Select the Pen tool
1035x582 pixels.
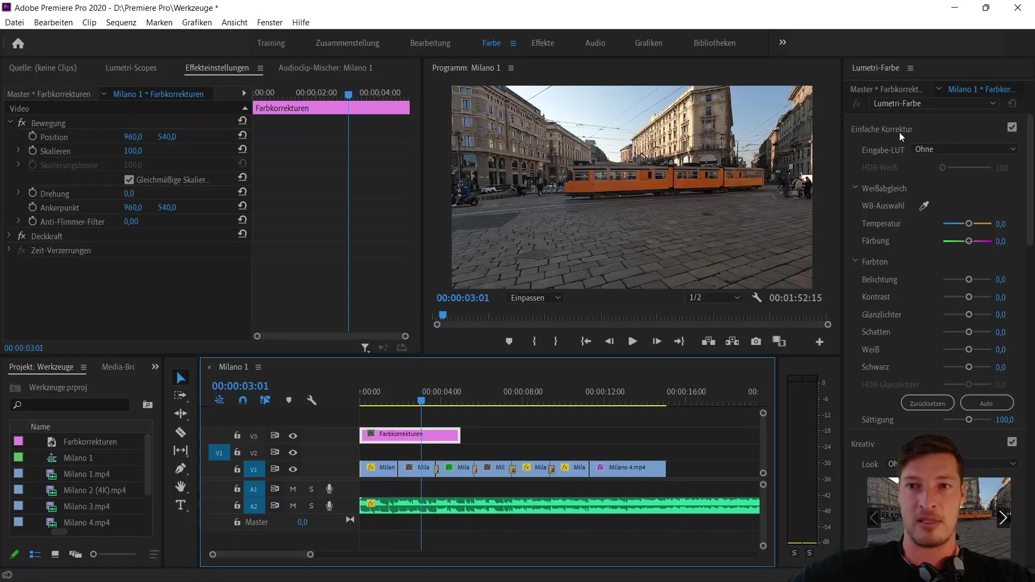point(181,469)
